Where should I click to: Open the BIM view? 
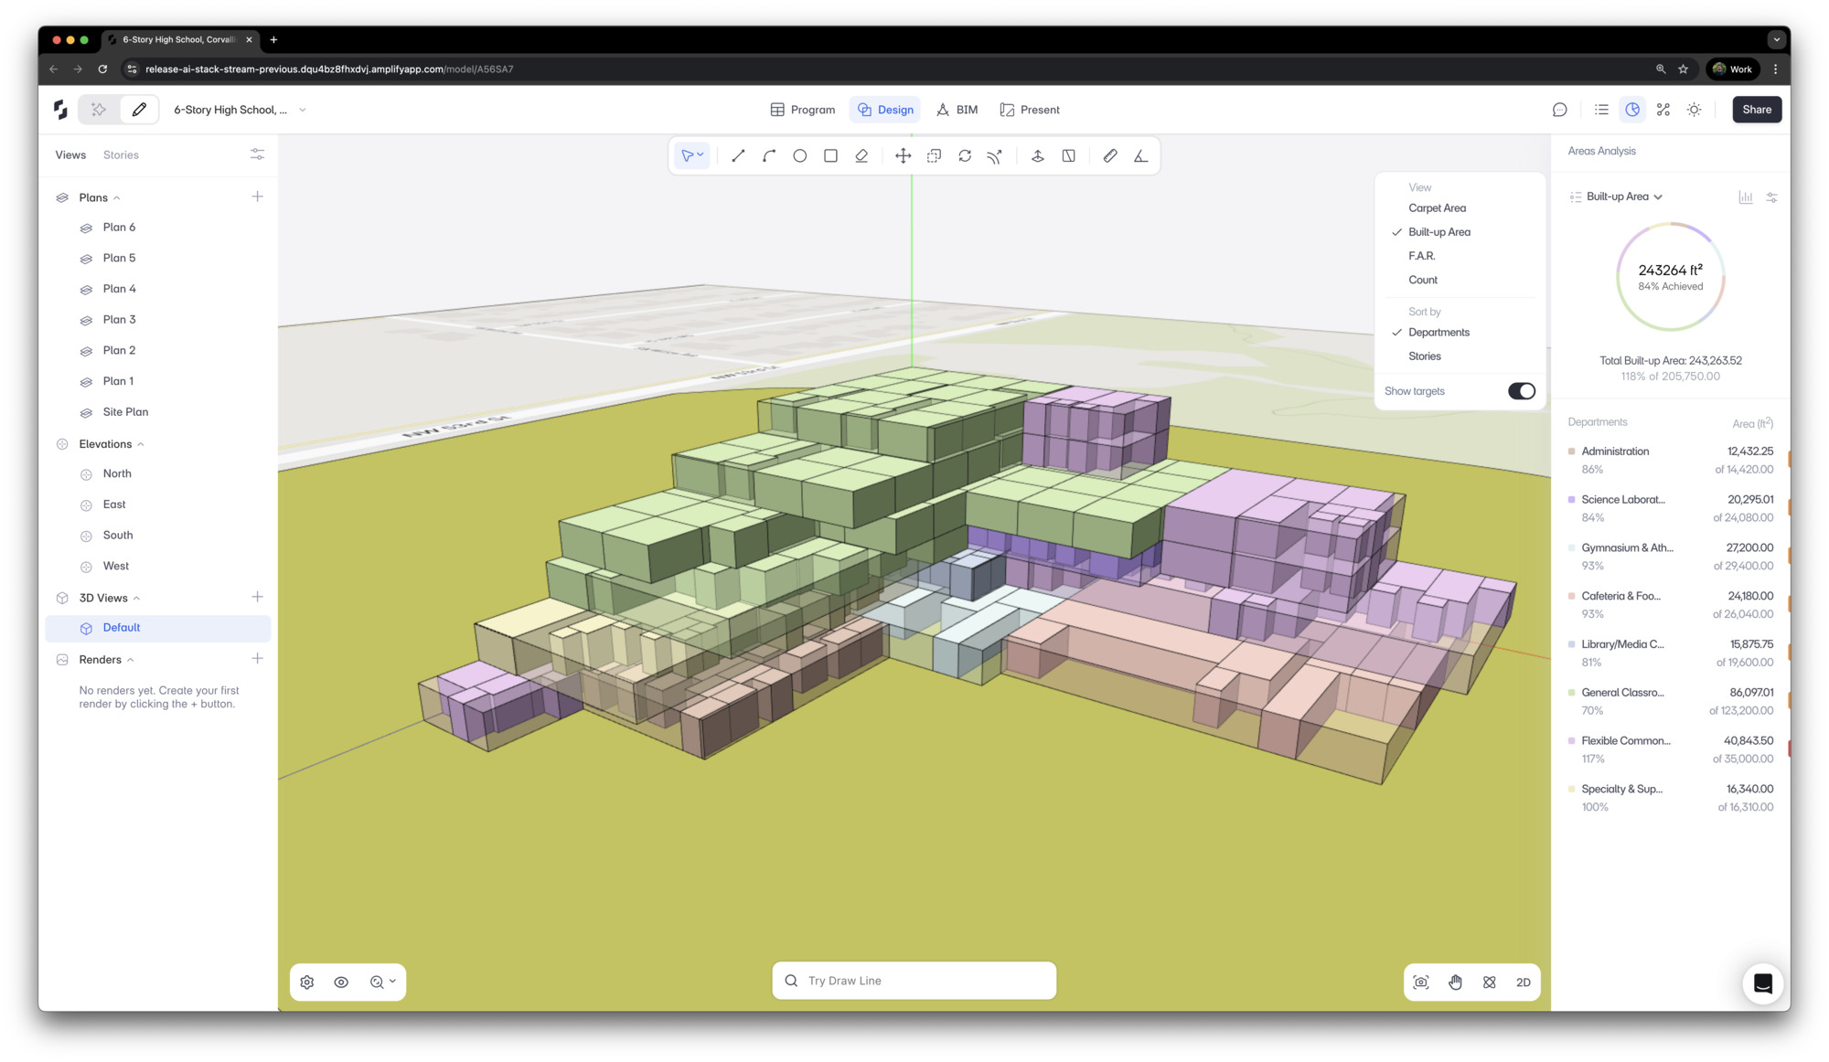coord(957,110)
